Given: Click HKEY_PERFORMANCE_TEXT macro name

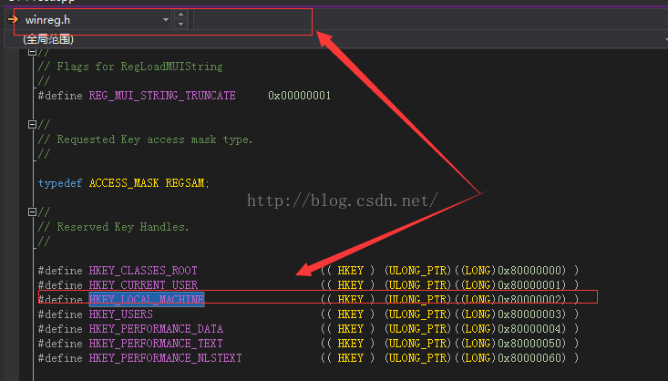Looking at the screenshot, I should pos(156,344).
